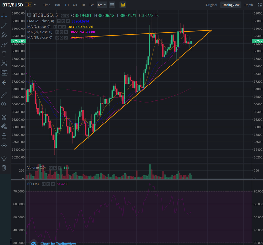This screenshot has height=245, width=263.
Task: Select the pitchfork drawing tool
Action: tap(4, 35)
